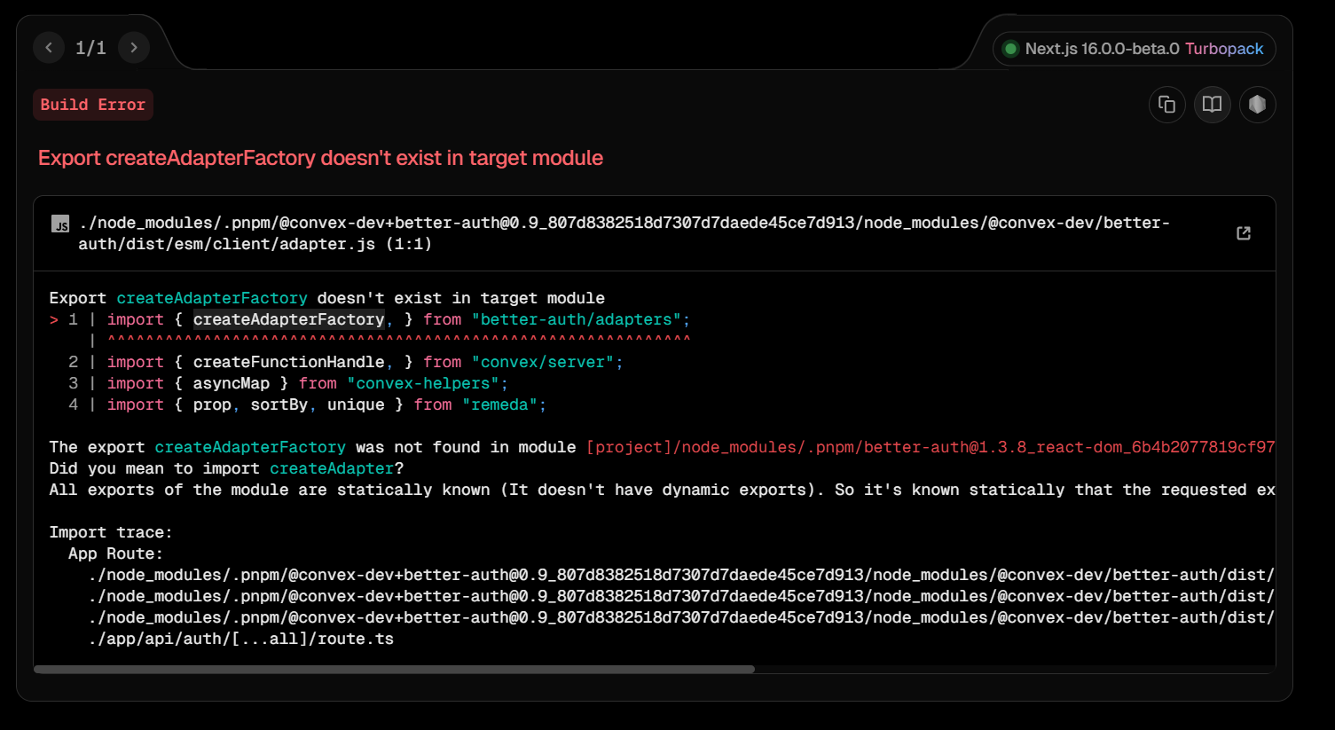
Task: Click the "convex/server" import string
Action: pos(543,362)
